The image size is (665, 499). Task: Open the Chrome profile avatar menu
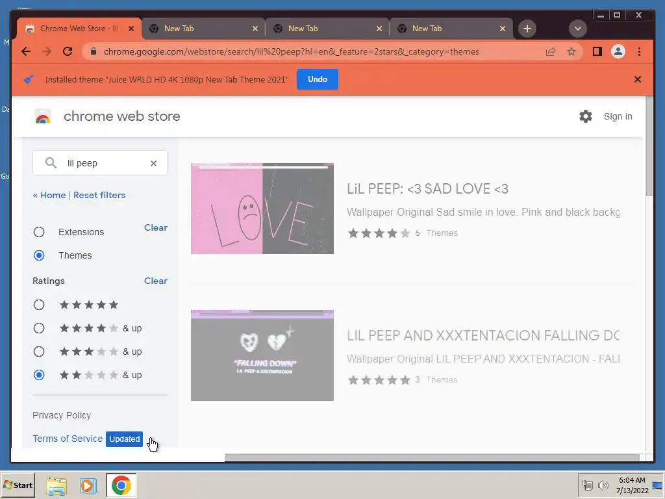pyautogui.click(x=618, y=52)
